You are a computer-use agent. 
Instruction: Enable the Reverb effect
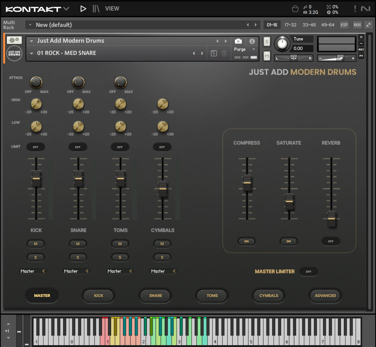pyautogui.click(x=331, y=241)
